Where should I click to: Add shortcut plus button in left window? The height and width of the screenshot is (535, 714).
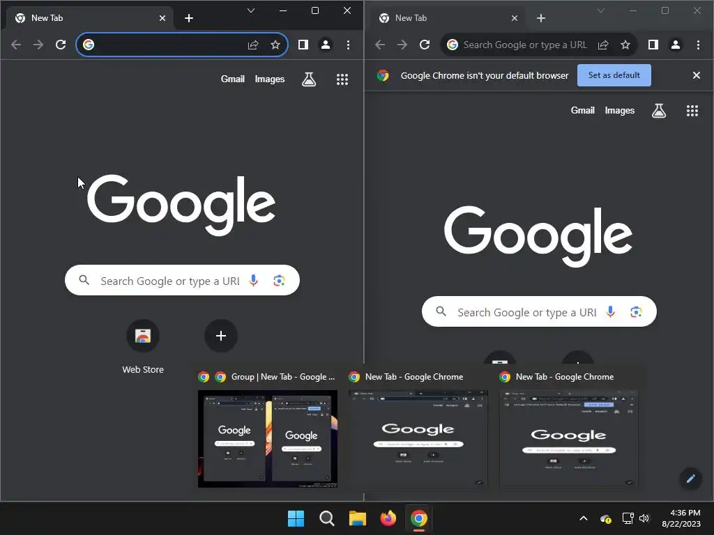(221, 336)
